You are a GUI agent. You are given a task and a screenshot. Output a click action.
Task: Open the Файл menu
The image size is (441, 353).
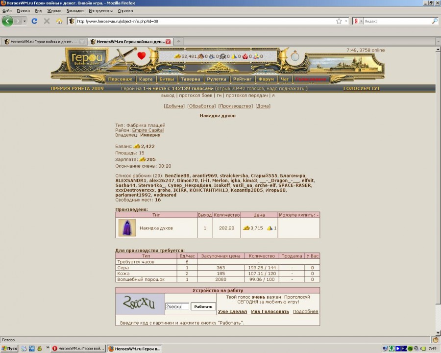[x=7, y=11]
